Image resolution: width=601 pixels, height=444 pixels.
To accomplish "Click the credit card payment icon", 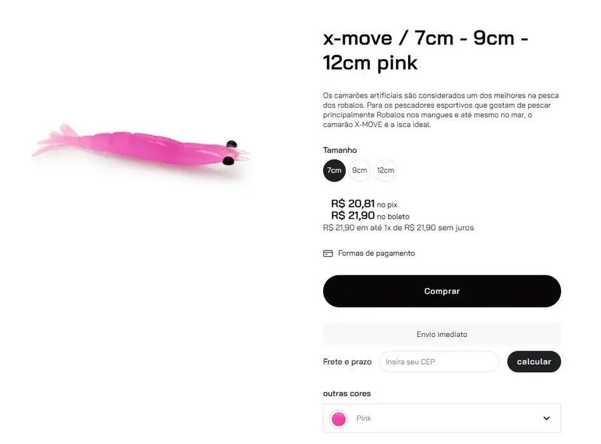I will 328,254.
